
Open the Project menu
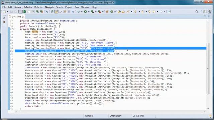click(69, 7)
